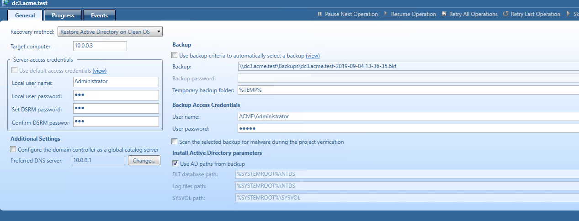Open view link for default access credentials

(x=99, y=71)
